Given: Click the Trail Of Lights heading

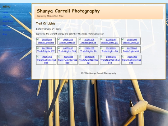Looking at the screenshot, I should (45, 24).
